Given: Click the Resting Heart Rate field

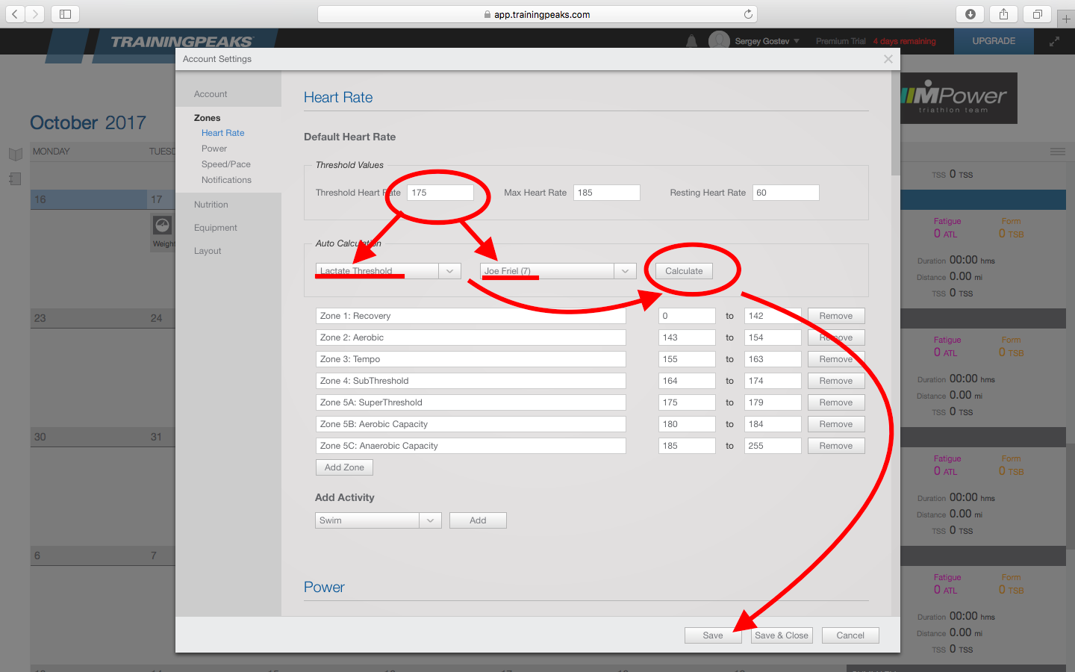Looking at the screenshot, I should click(x=786, y=193).
